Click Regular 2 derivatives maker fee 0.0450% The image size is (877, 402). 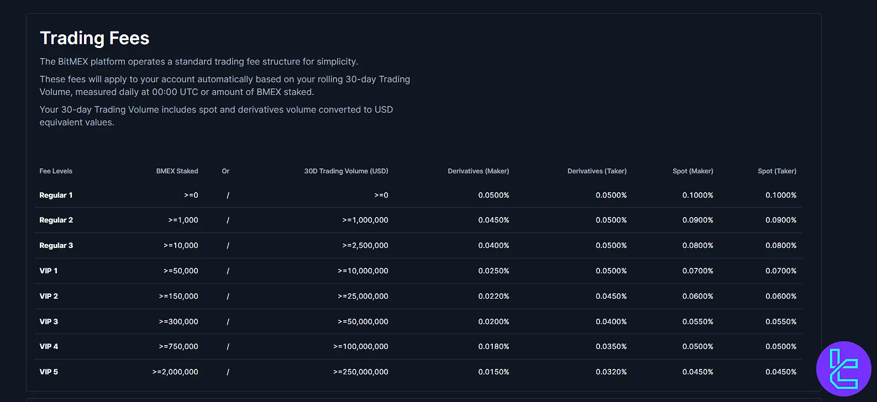point(493,220)
